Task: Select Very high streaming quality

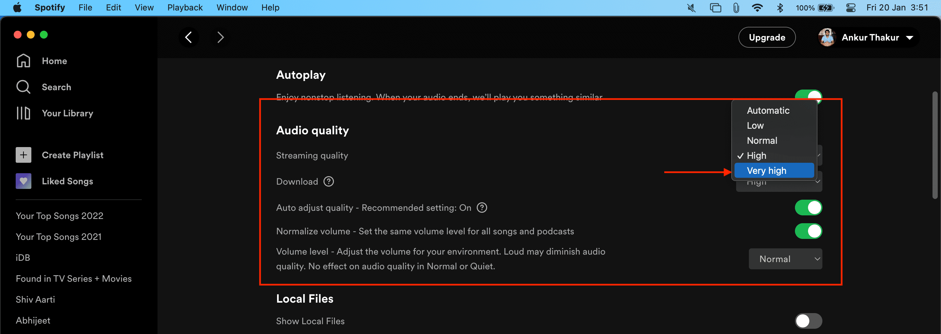Action: [x=774, y=171]
